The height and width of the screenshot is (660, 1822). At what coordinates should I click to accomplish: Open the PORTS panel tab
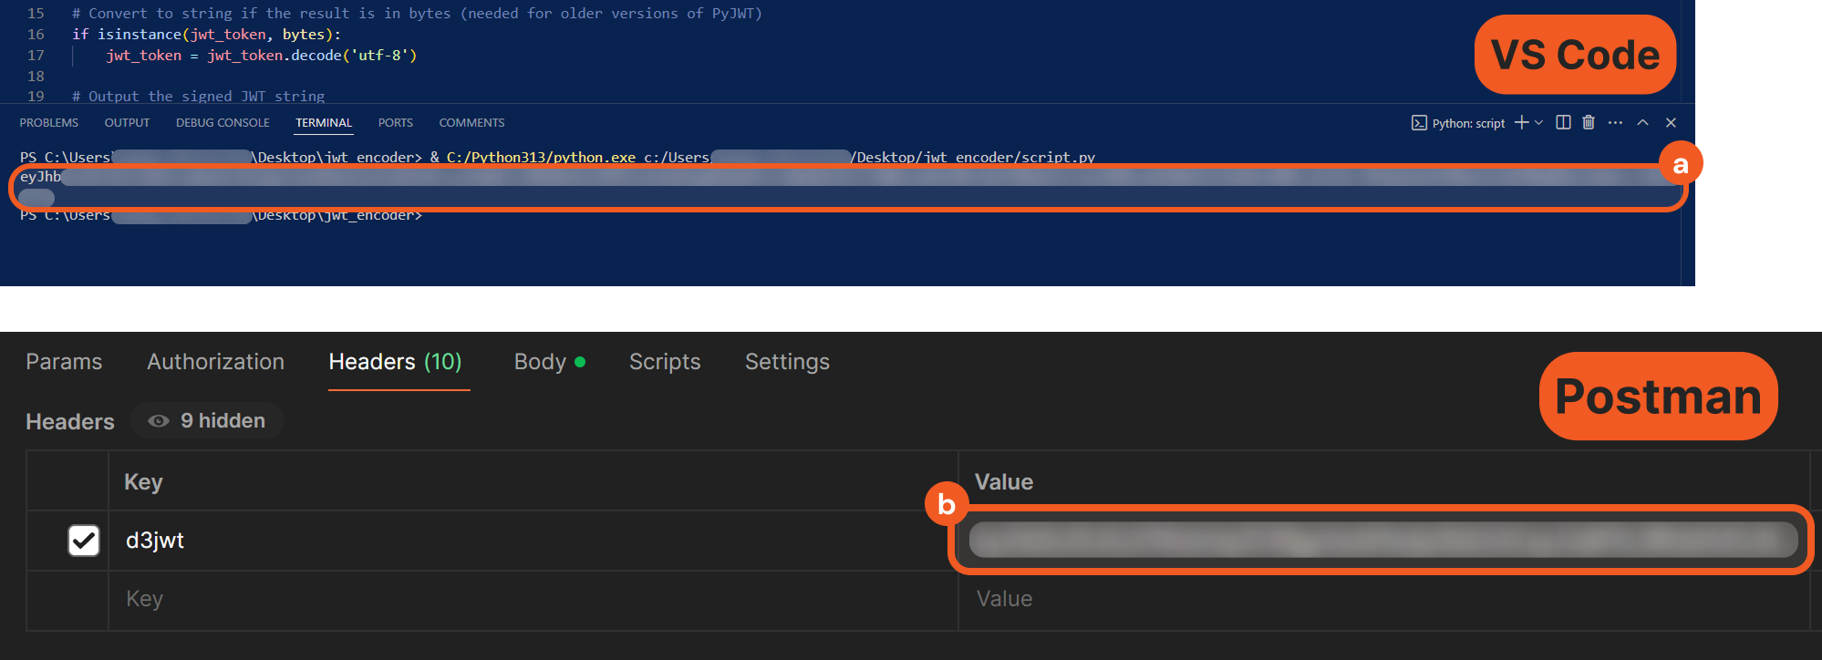pyautogui.click(x=395, y=123)
